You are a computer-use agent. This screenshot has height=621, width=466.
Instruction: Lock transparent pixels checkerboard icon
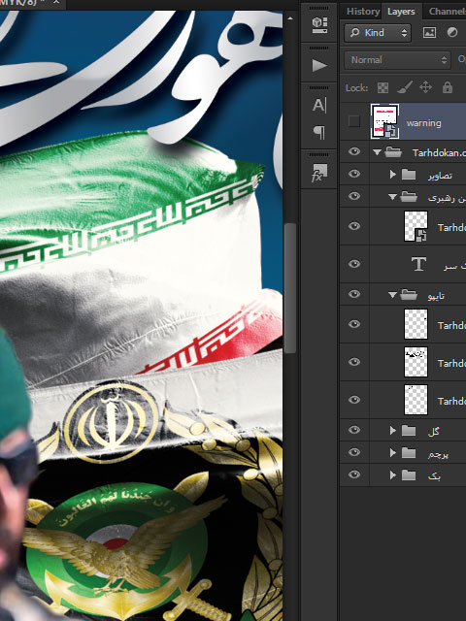(x=383, y=87)
